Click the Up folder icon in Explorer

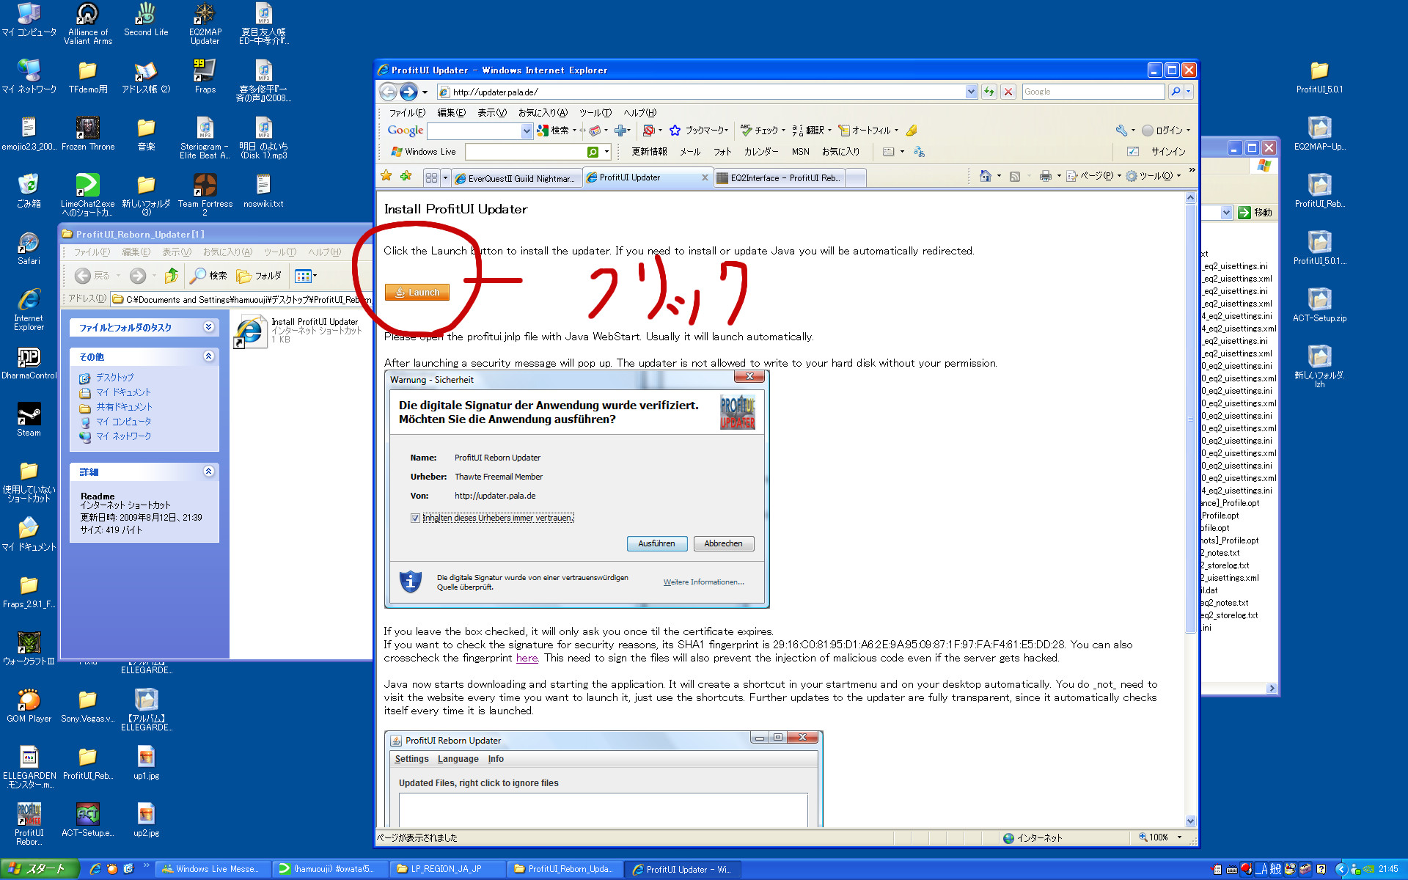click(x=172, y=276)
